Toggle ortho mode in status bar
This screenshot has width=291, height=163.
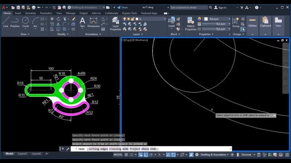coord(145,155)
